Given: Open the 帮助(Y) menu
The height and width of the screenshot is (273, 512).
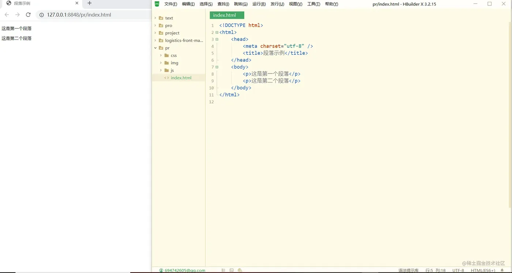Looking at the screenshot, I should [x=331, y=4].
